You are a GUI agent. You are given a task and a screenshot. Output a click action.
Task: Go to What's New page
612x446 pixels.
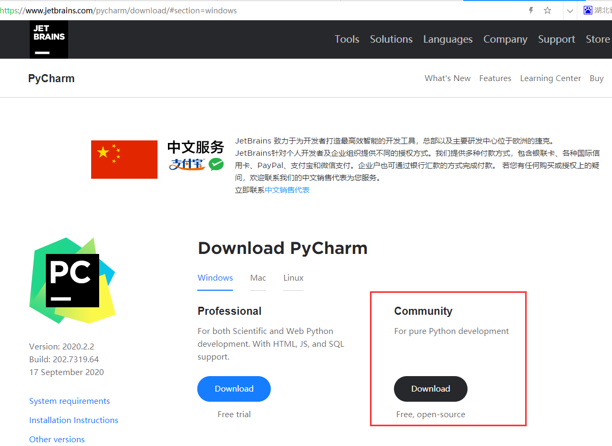click(447, 78)
